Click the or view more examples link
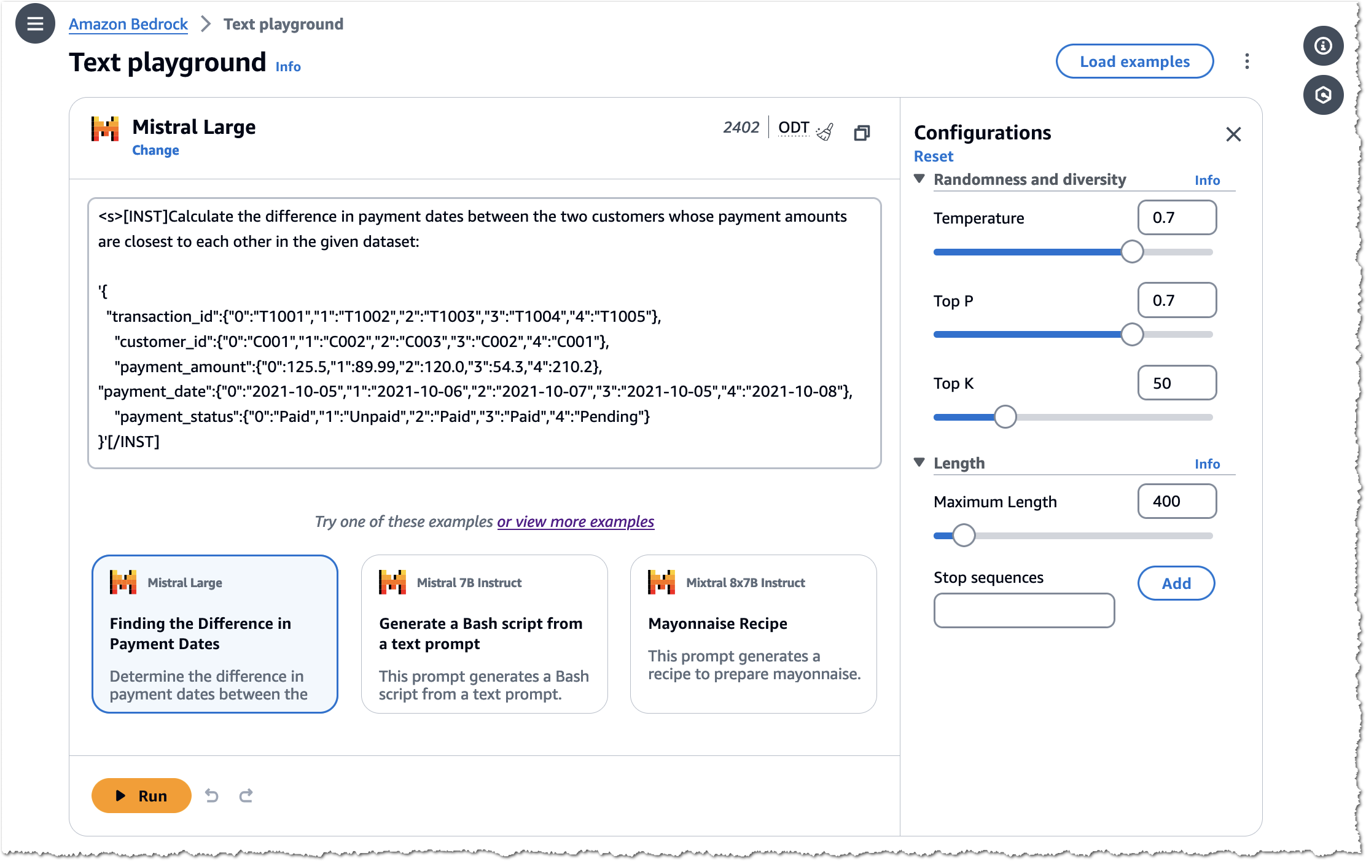 coord(576,521)
